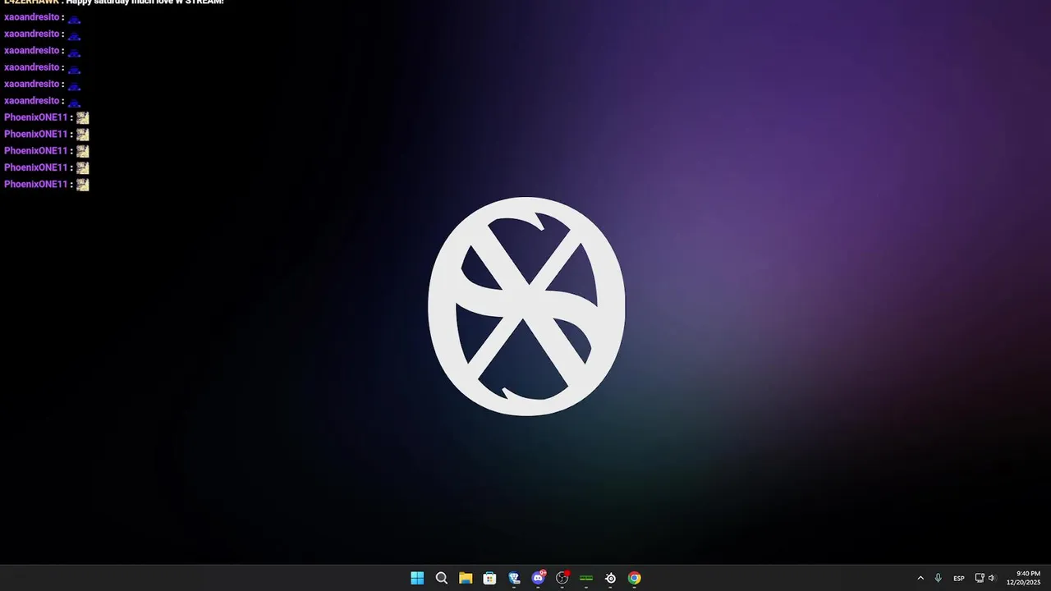Viewport: 1051px width, 591px height.
Task: Open the volume speaker tray icon
Action: click(x=992, y=578)
